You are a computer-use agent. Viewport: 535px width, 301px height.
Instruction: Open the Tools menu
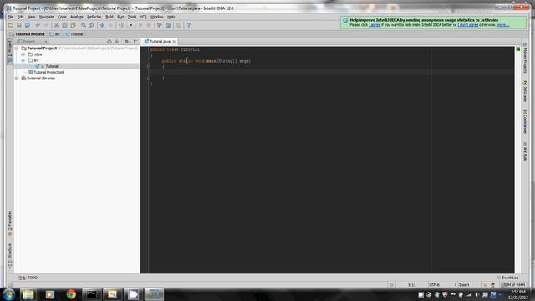click(x=132, y=17)
